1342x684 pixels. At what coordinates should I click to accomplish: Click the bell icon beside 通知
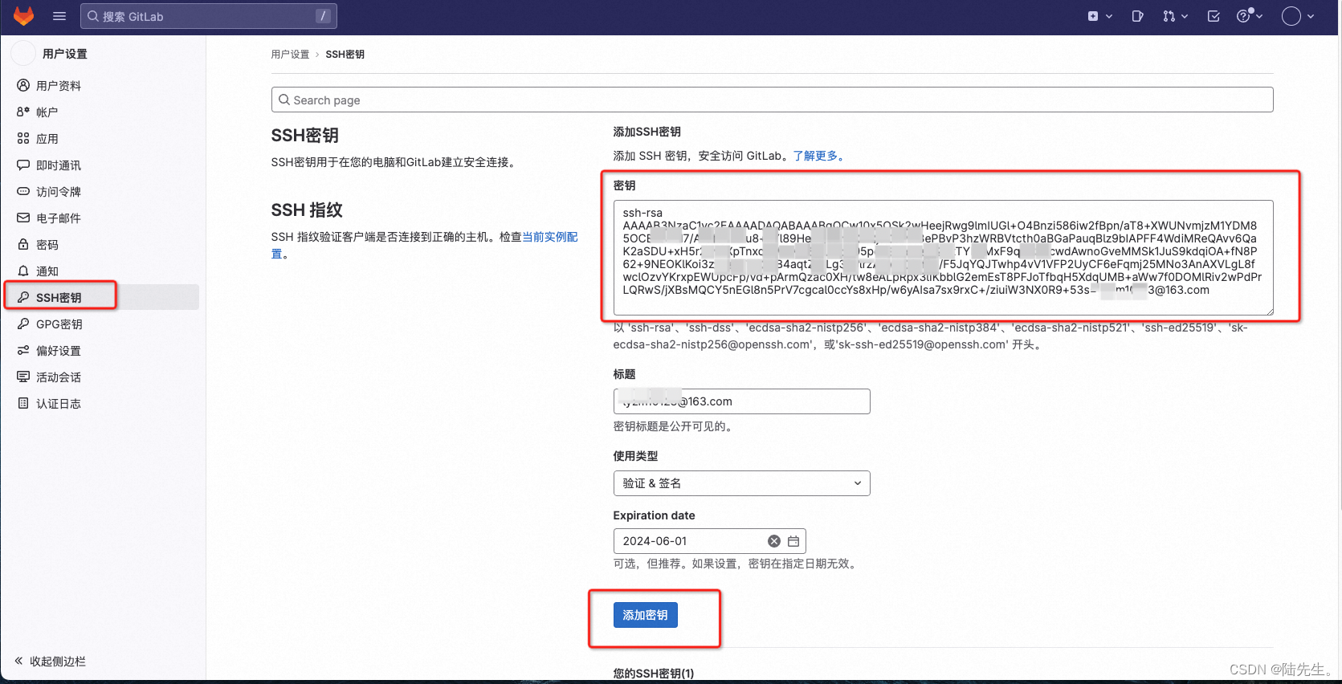[x=23, y=271]
